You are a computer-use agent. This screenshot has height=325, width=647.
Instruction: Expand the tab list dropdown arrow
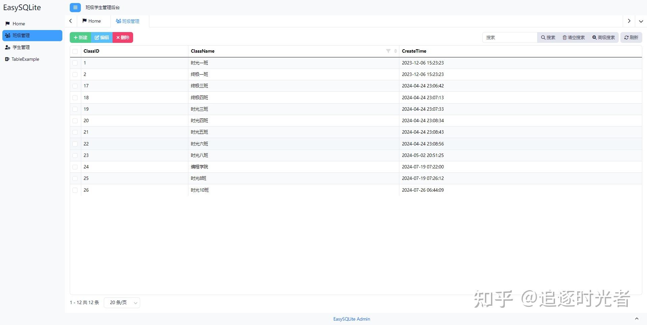(x=641, y=21)
